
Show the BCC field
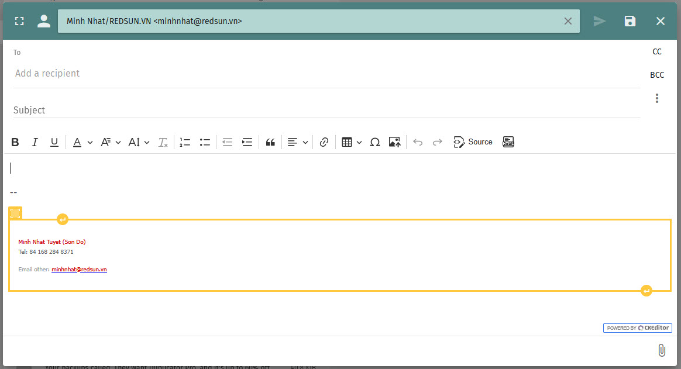pos(657,75)
